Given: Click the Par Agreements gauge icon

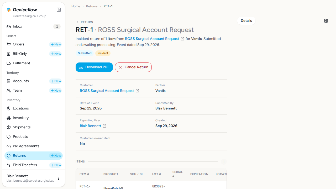Looking at the screenshot, I should tap(9, 146).
